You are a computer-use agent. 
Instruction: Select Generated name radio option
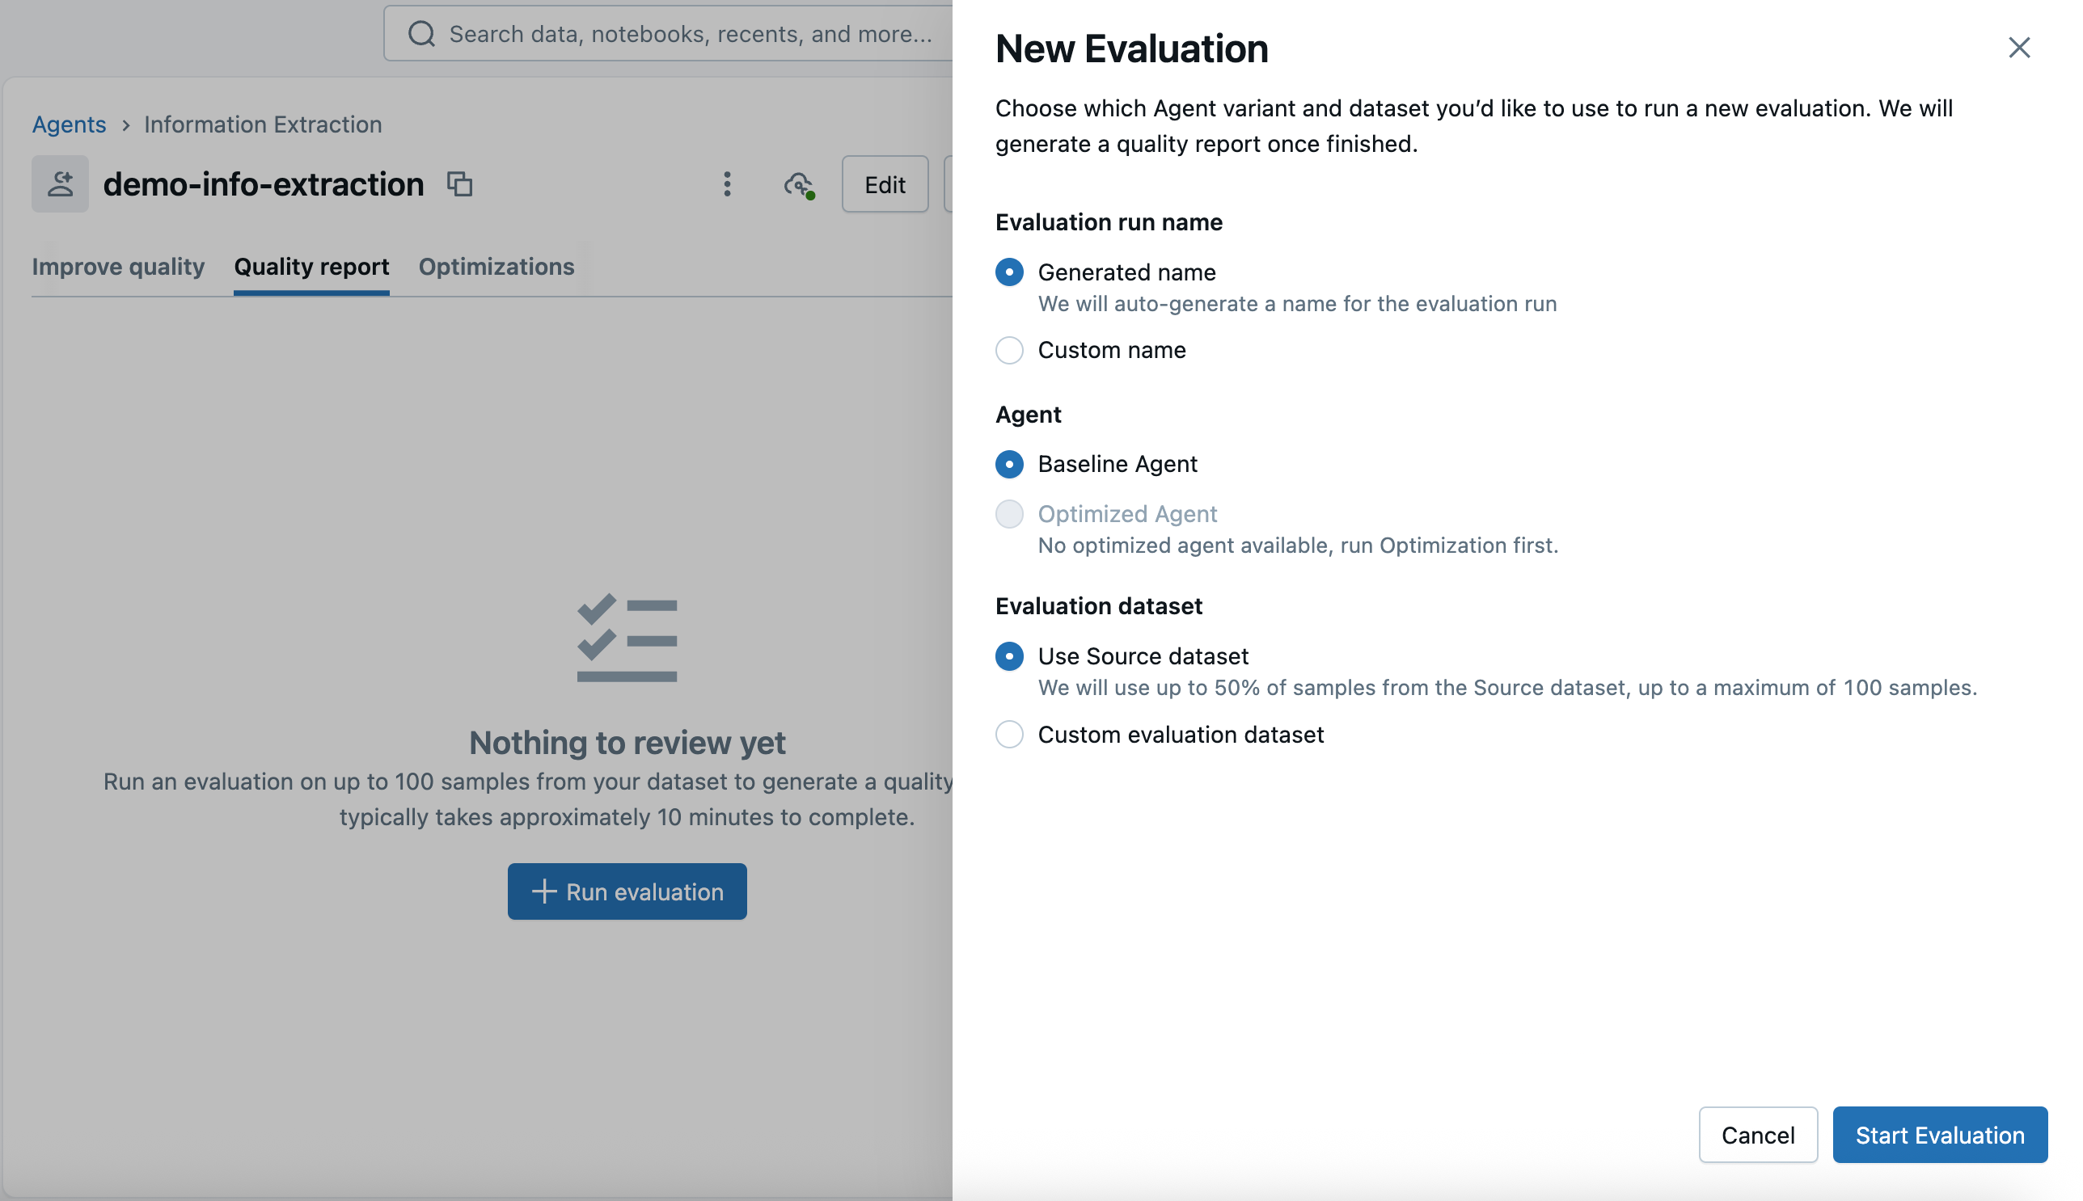click(x=1008, y=272)
